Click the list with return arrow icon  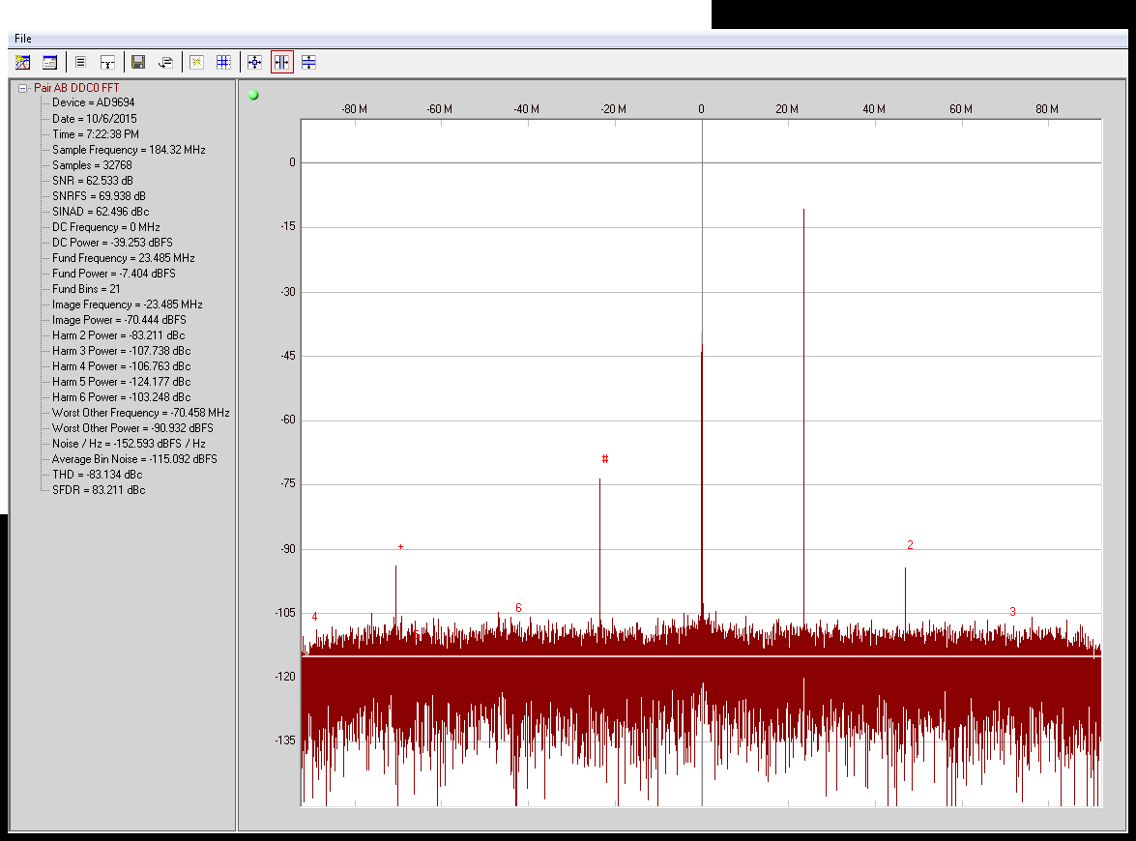tap(165, 62)
